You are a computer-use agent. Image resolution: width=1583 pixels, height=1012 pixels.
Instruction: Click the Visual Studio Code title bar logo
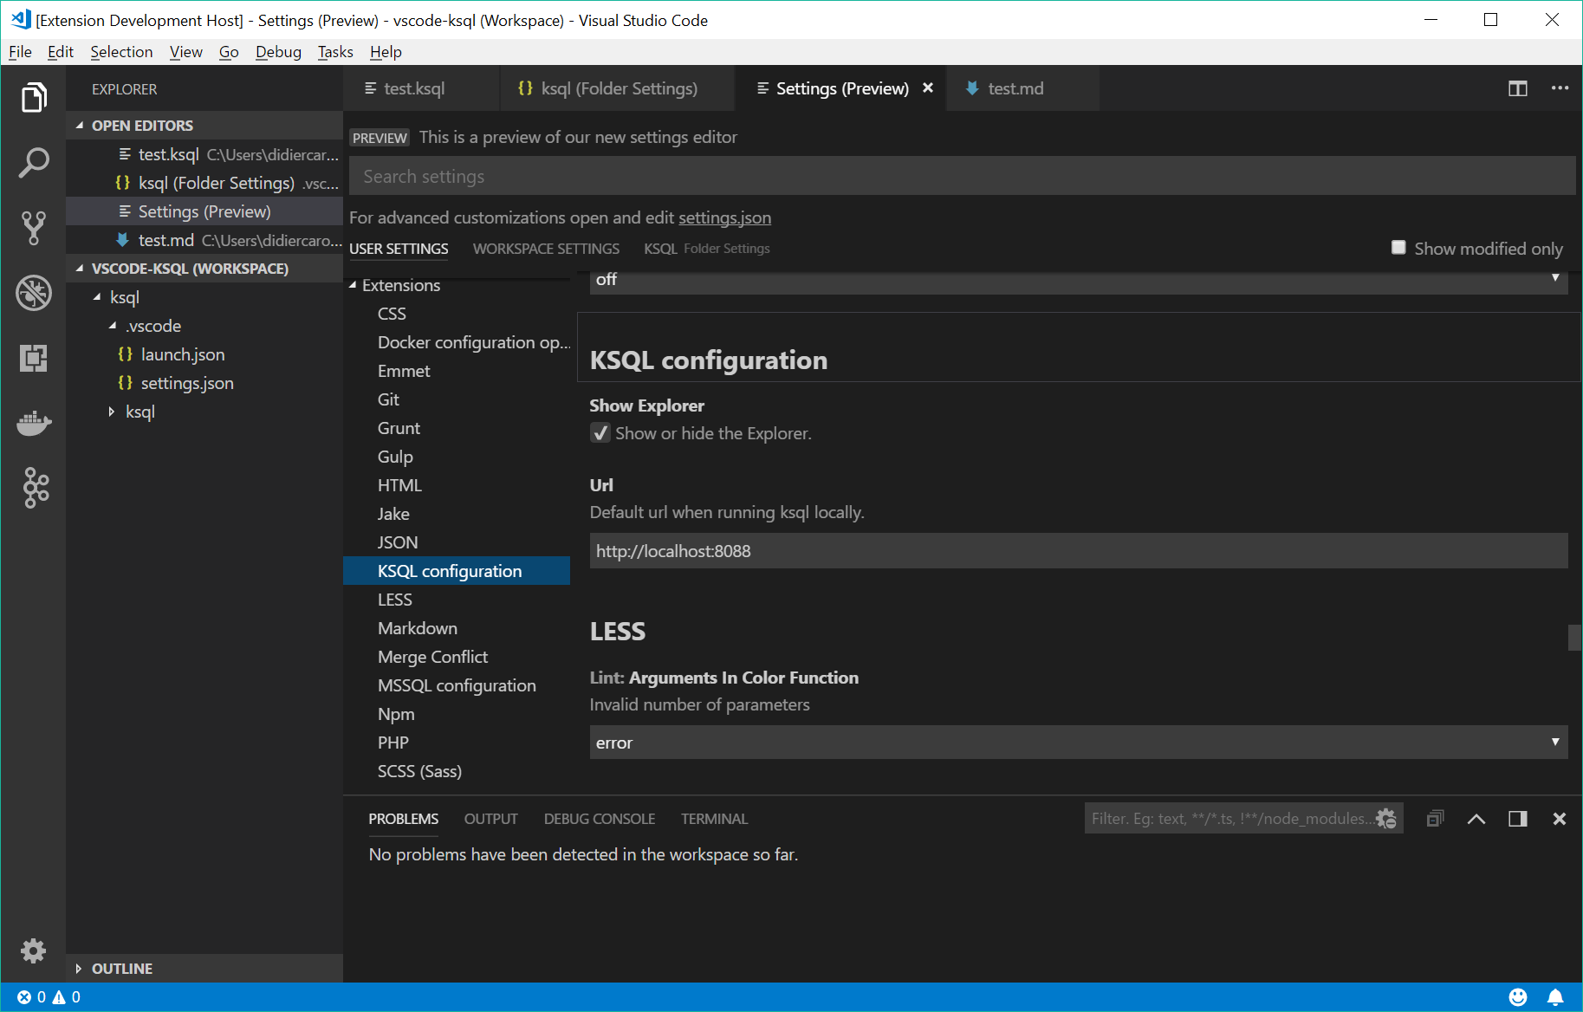point(21,19)
